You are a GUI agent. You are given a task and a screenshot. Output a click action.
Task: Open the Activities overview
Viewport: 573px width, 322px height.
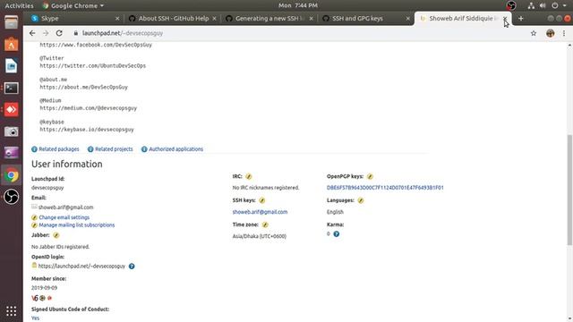(19, 5)
